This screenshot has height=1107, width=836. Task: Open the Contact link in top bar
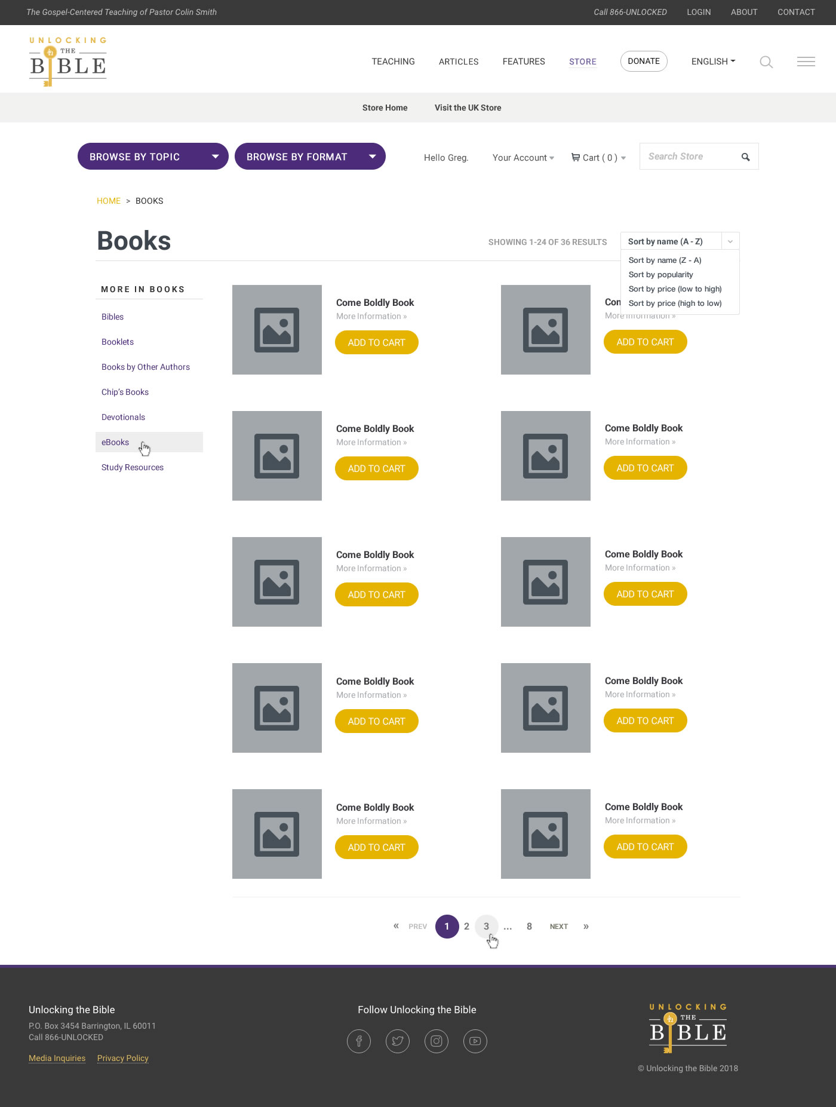click(x=796, y=12)
